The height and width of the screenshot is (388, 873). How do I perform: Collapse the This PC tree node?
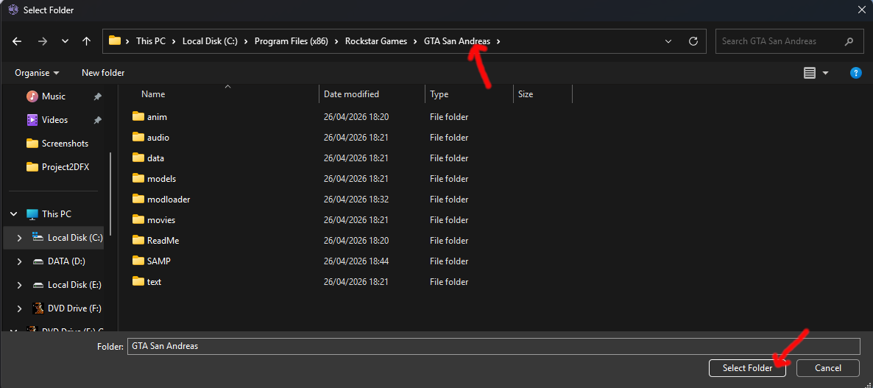pyautogui.click(x=14, y=214)
